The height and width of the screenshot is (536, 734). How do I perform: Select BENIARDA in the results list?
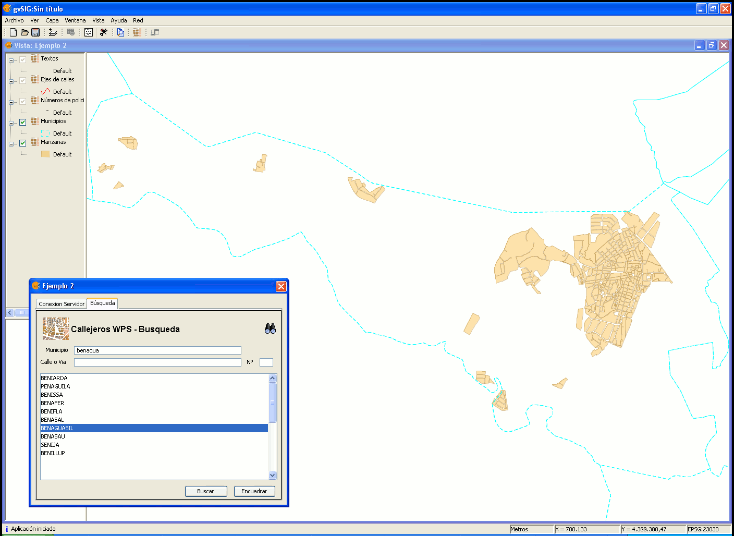(x=154, y=378)
